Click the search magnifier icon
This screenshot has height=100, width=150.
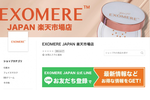tap(142, 53)
